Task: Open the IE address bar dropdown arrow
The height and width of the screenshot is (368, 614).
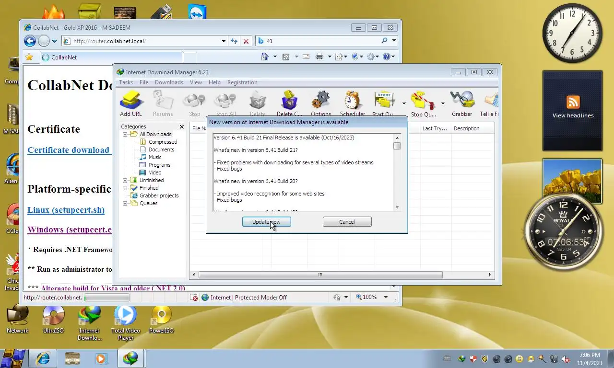Action: [x=224, y=41]
